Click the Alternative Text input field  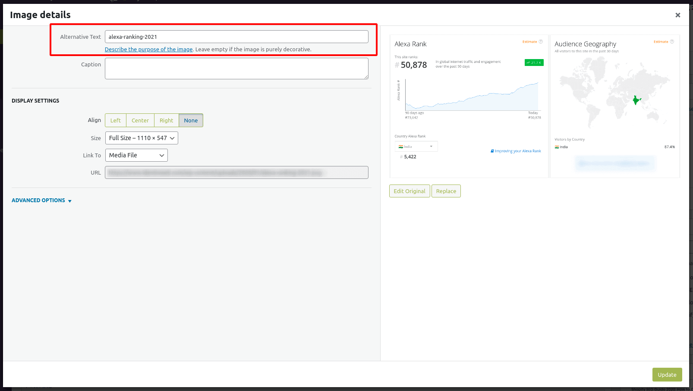[236, 37]
